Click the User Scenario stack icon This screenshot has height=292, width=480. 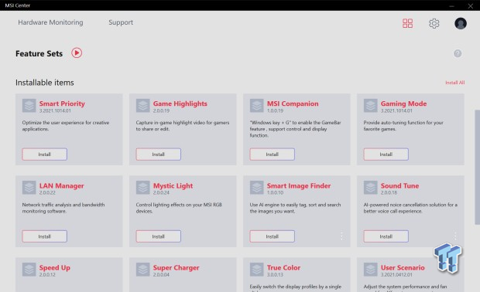pyautogui.click(x=370, y=270)
